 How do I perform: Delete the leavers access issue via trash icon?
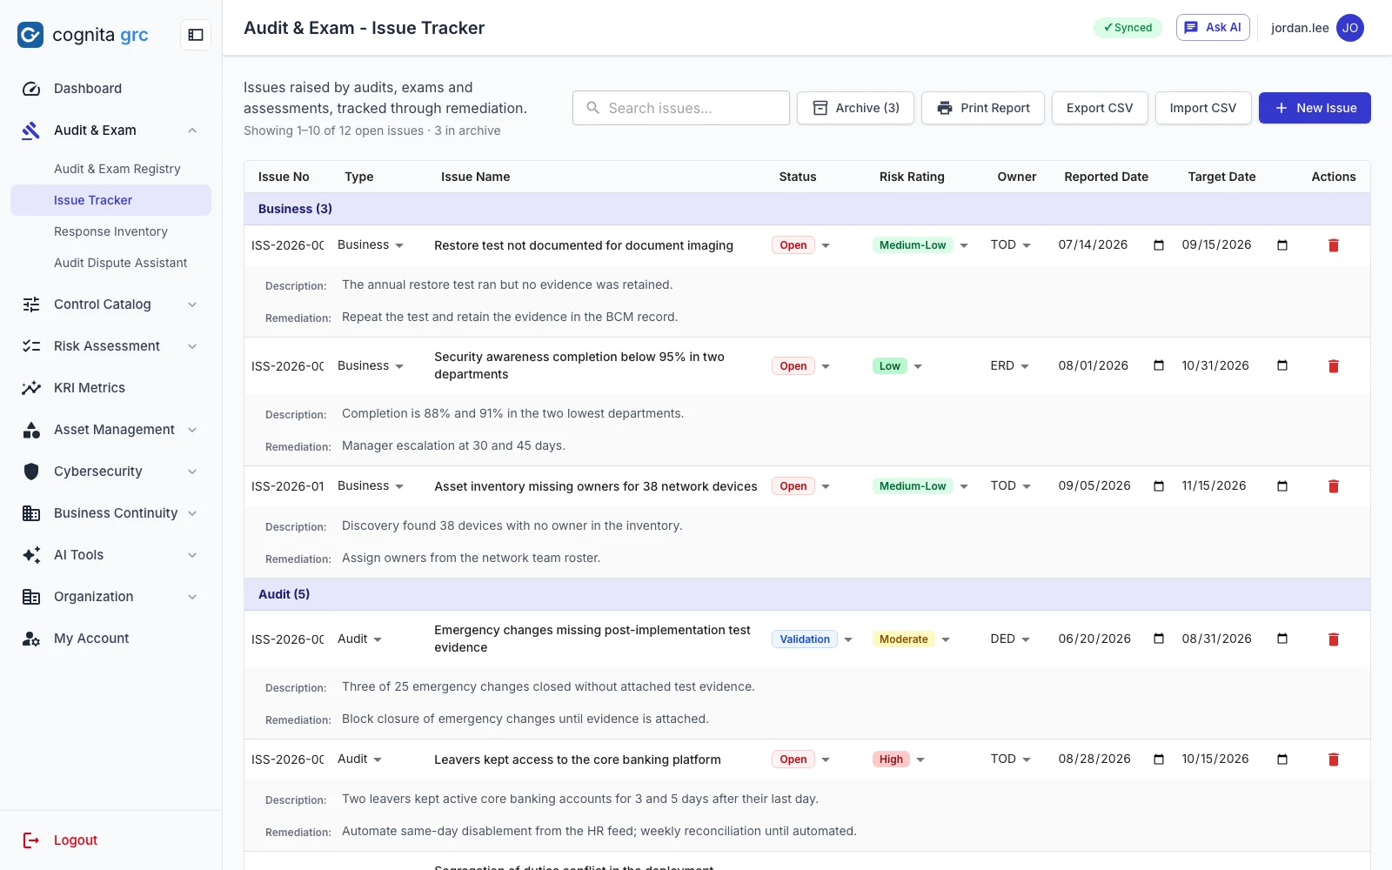(x=1333, y=760)
